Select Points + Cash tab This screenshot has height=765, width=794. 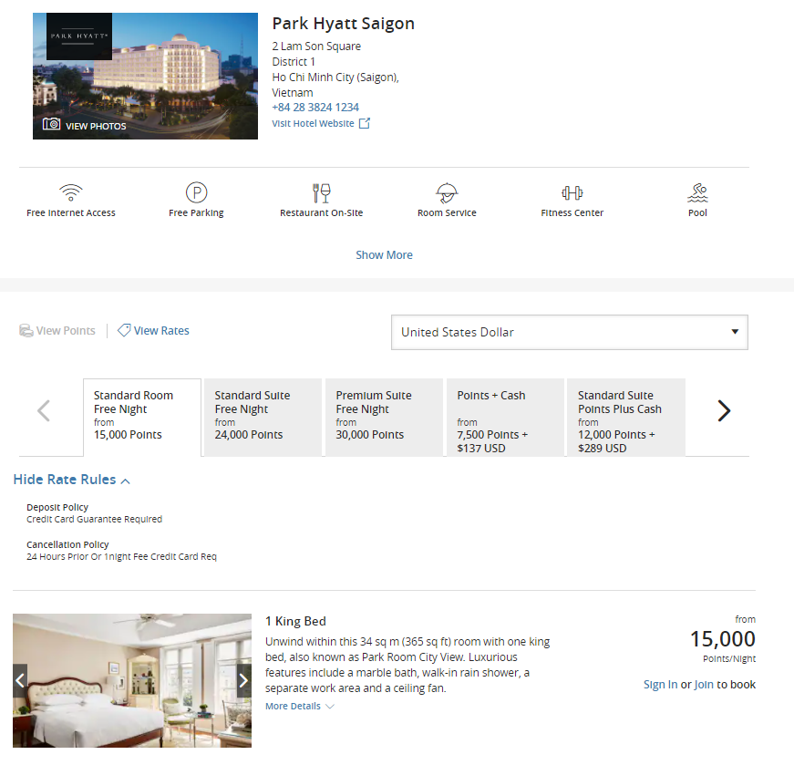(x=505, y=418)
